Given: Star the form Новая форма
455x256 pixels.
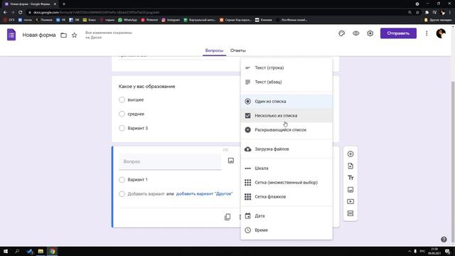Looking at the screenshot, I should coord(74,35).
